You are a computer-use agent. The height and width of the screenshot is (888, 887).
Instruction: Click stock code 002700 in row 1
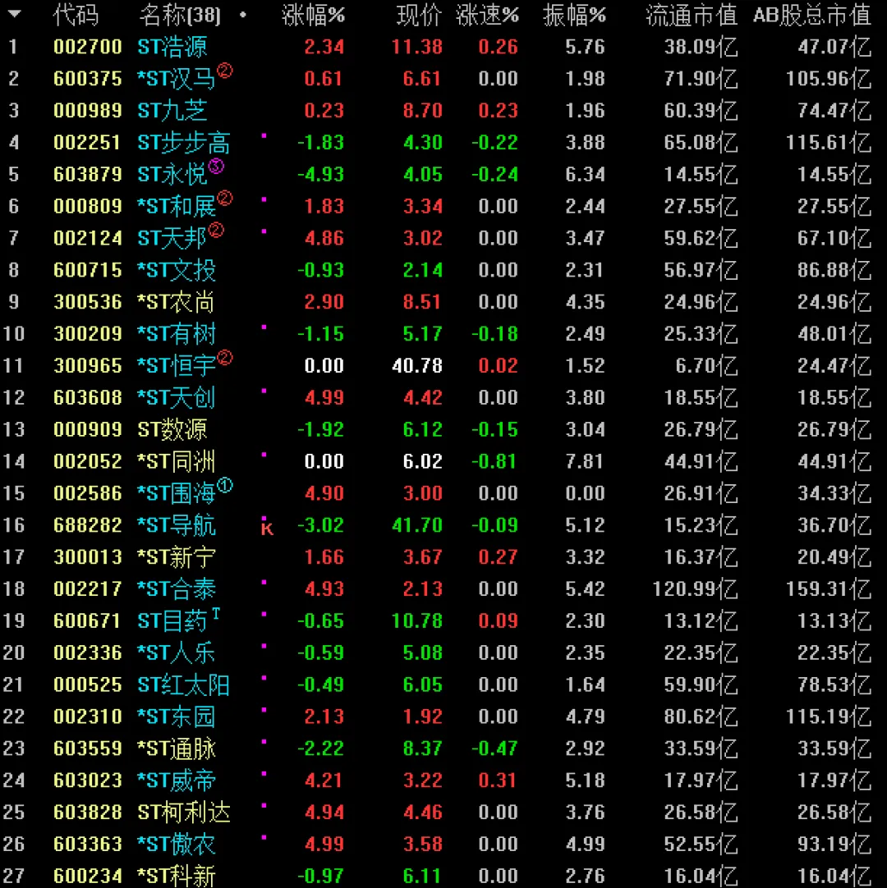(x=87, y=47)
